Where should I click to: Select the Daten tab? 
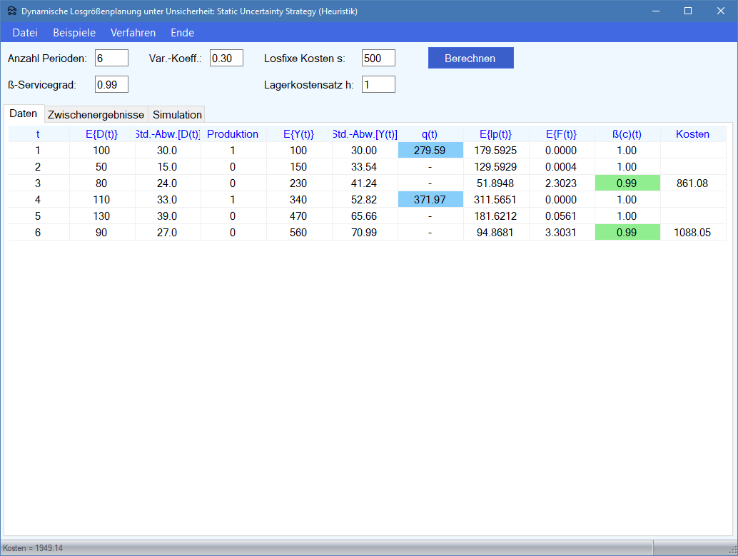(24, 114)
